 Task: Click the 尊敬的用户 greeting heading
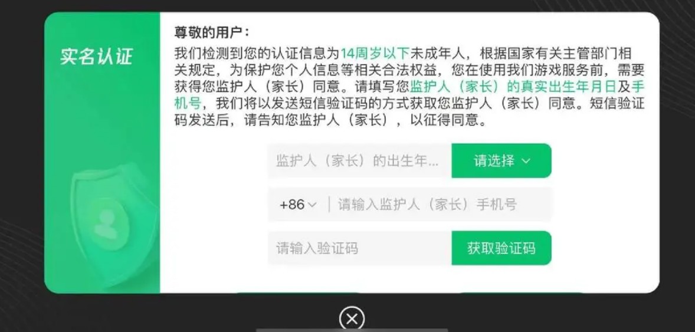[x=212, y=32]
